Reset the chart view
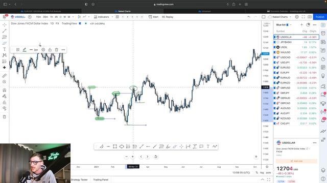This screenshot has height=183, width=327. click(155, 157)
